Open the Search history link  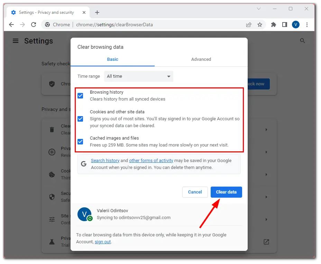[105, 161]
